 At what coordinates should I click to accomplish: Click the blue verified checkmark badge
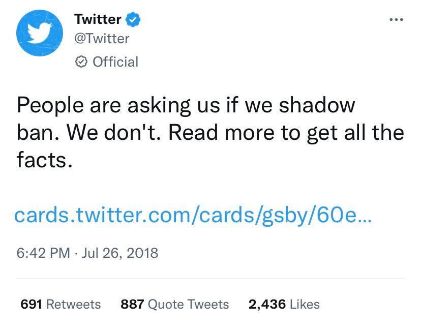click(x=133, y=19)
